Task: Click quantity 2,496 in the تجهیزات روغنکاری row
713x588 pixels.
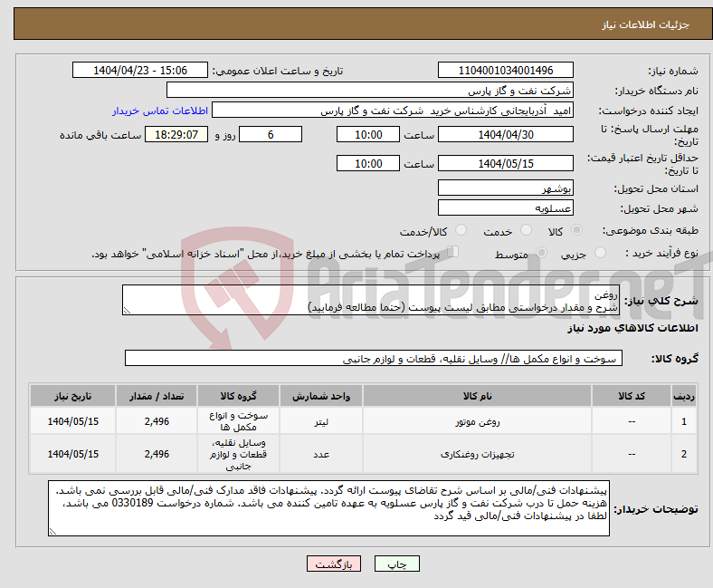Action: coord(157,455)
